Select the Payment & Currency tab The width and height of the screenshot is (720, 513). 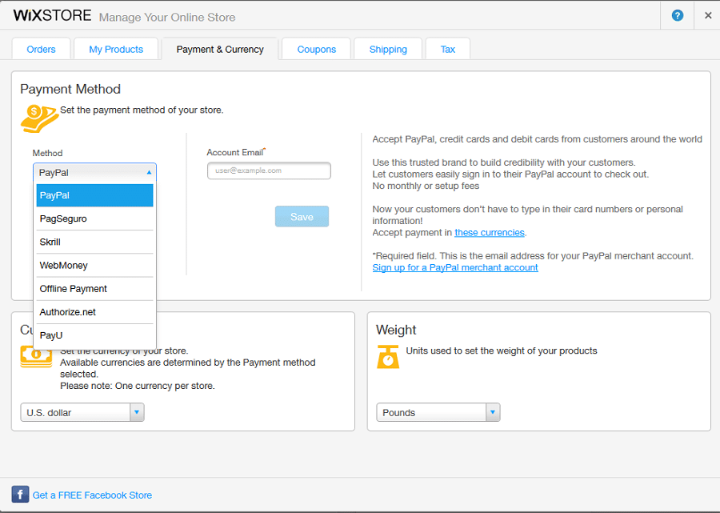point(220,49)
